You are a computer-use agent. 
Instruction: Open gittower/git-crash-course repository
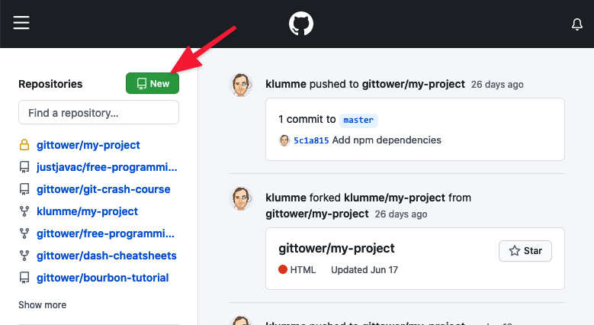104,189
